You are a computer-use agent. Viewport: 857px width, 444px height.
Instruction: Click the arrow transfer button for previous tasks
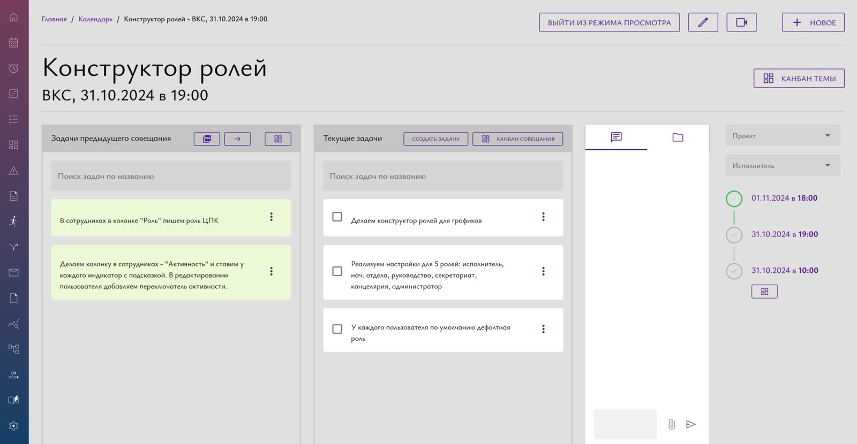(237, 139)
